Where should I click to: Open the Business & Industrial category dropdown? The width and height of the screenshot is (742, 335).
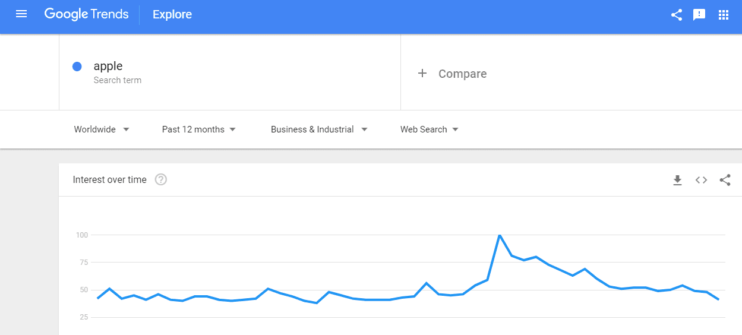click(319, 129)
